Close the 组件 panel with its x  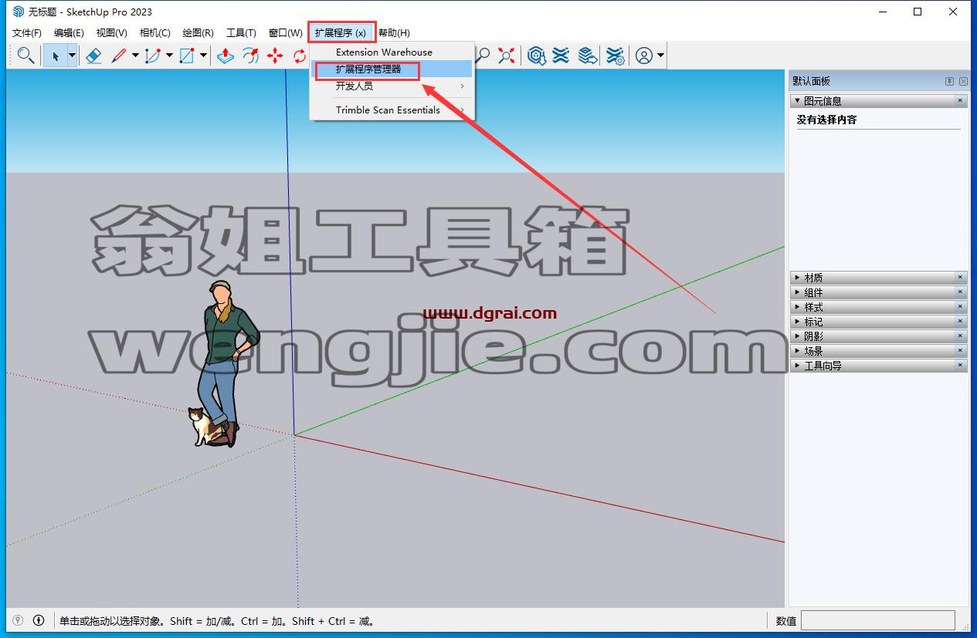point(961,292)
